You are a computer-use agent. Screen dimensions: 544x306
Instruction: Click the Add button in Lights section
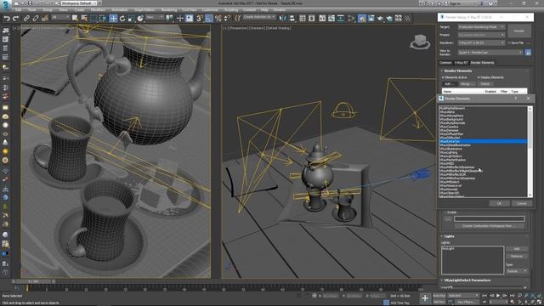[517, 249]
